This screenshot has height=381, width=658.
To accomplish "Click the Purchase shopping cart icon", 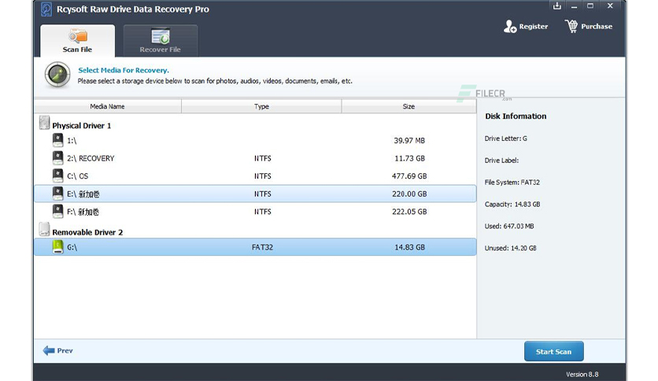I will click(571, 27).
